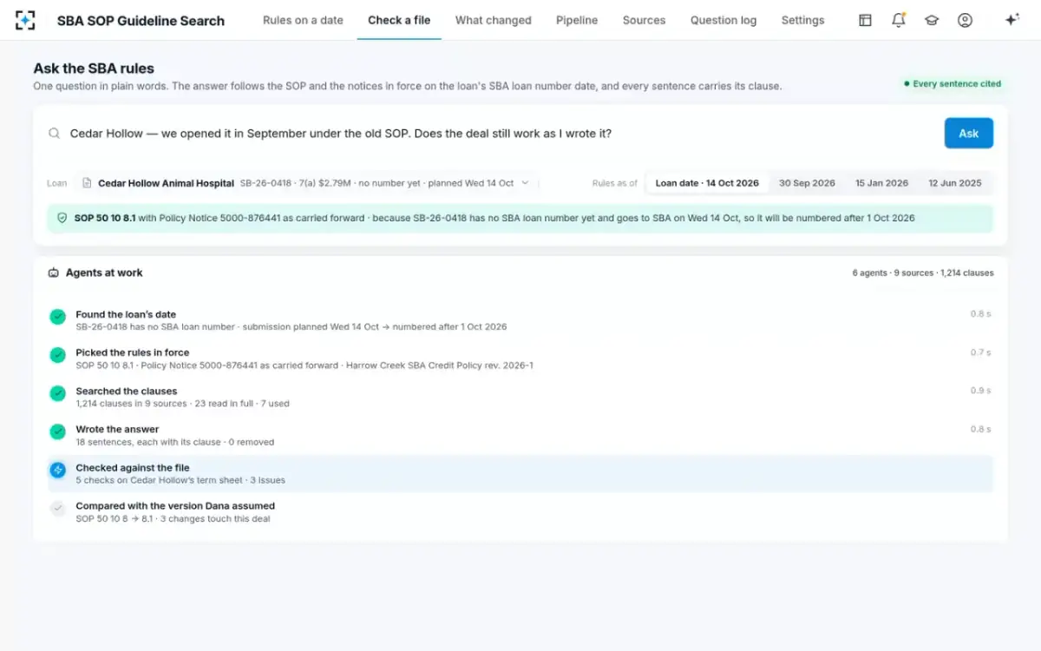The width and height of the screenshot is (1041, 651).
Task: Click the Agents at work heading
Action: 104,273
